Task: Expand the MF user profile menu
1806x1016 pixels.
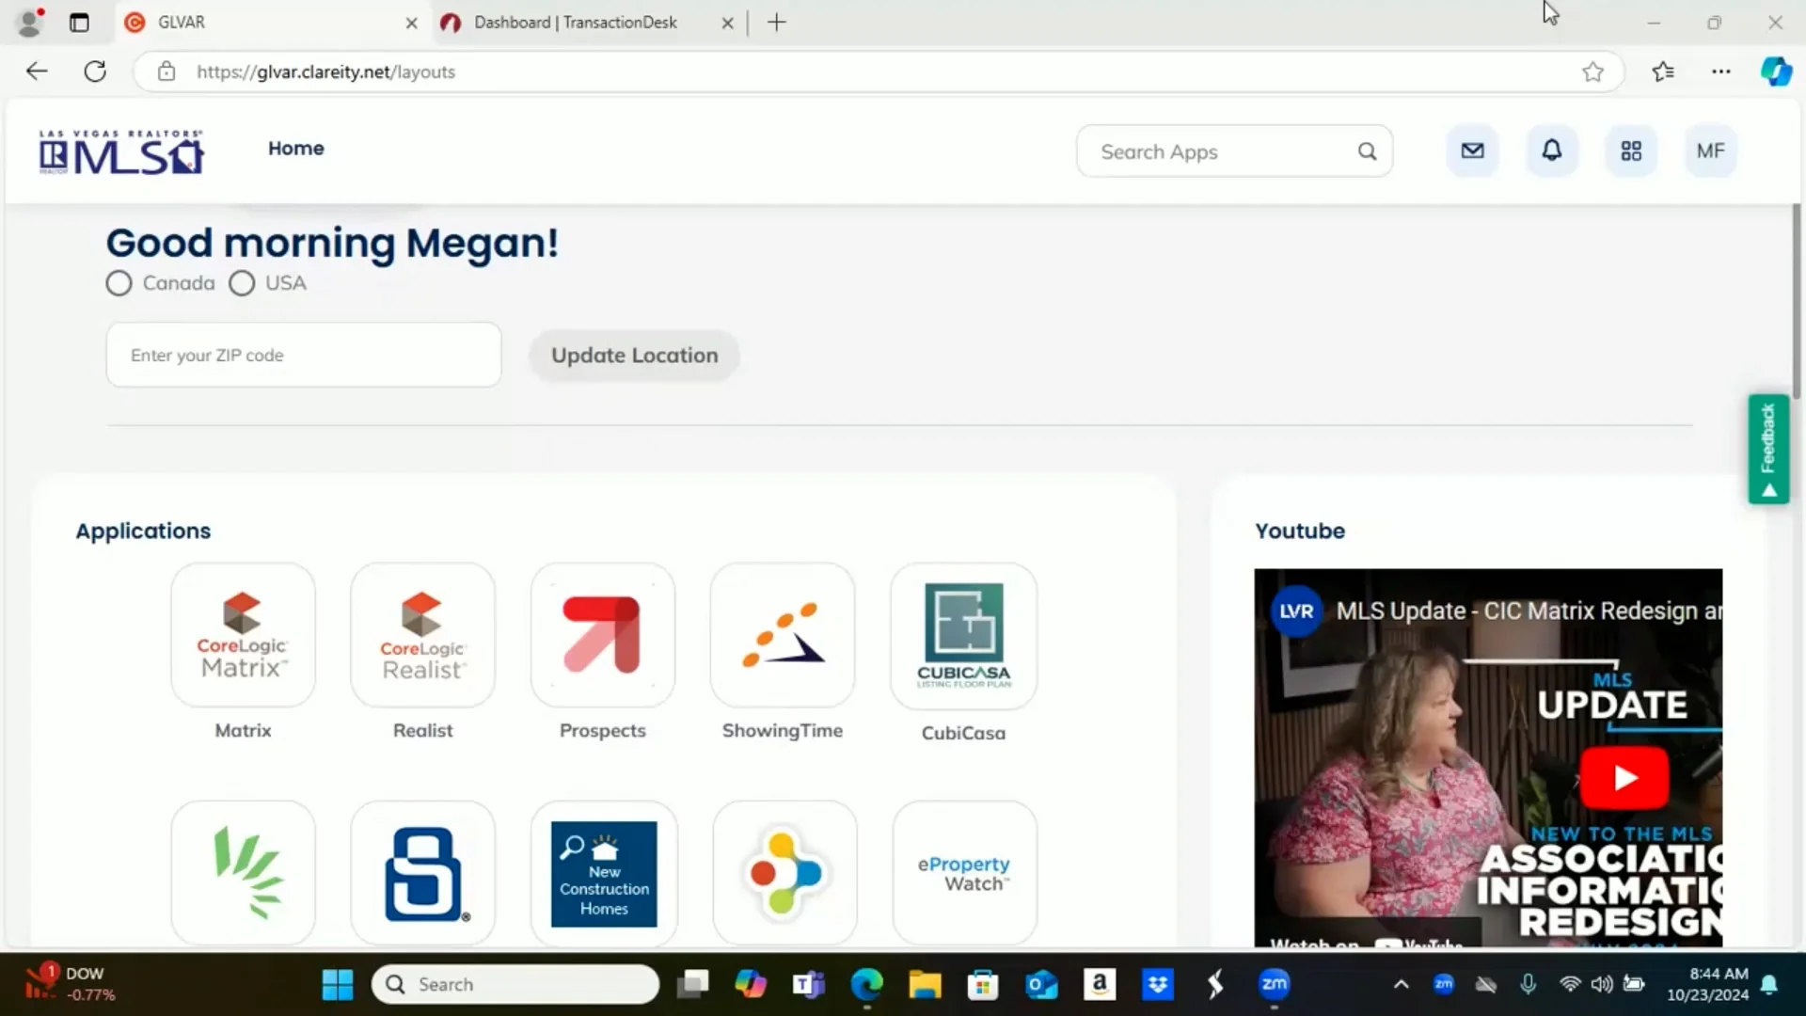Action: 1710,151
